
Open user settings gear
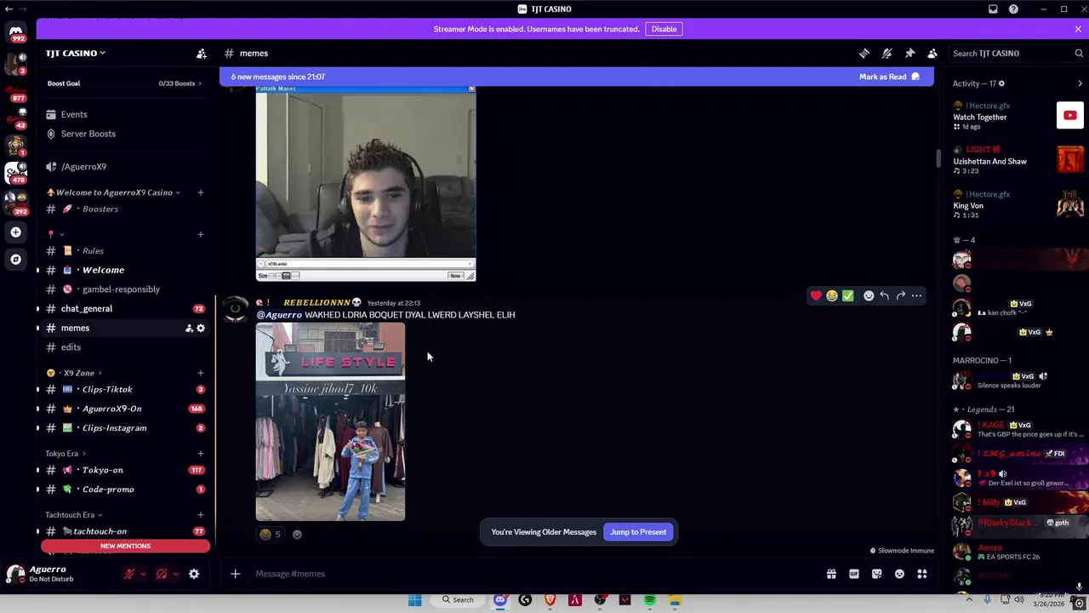click(194, 574)
